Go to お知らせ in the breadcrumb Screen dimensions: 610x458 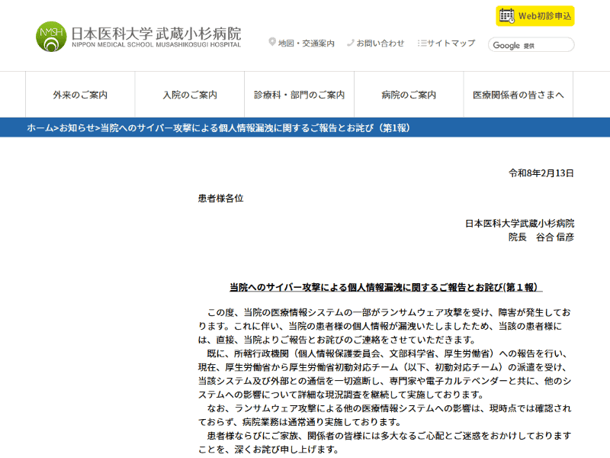pyautogui.click(x=77, y=127)
